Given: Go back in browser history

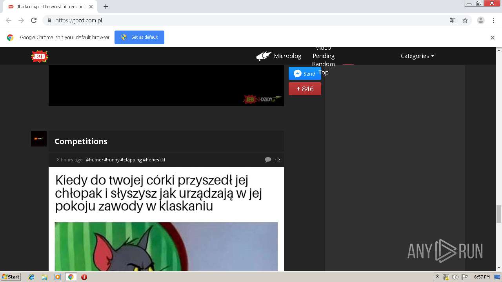Looking at the screenshot, I should point(9,20).
